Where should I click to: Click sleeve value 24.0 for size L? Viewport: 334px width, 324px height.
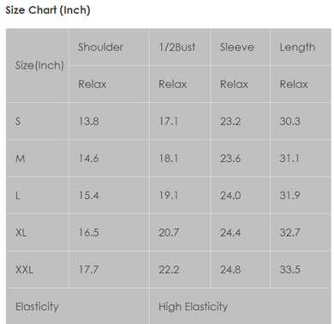click(x=230, y=195)
